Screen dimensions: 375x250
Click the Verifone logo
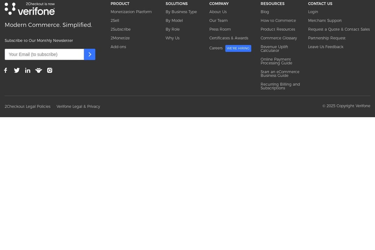pyautogui.click(x=30, y=8)
